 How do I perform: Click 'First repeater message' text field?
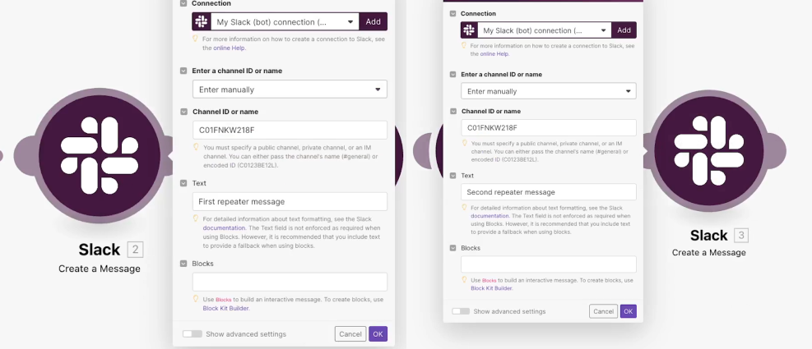290,201
